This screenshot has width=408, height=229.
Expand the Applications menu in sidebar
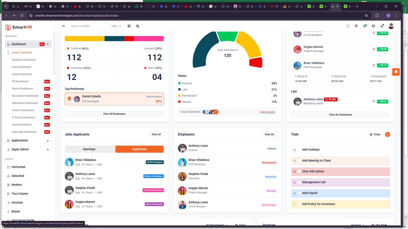[28, 140]
